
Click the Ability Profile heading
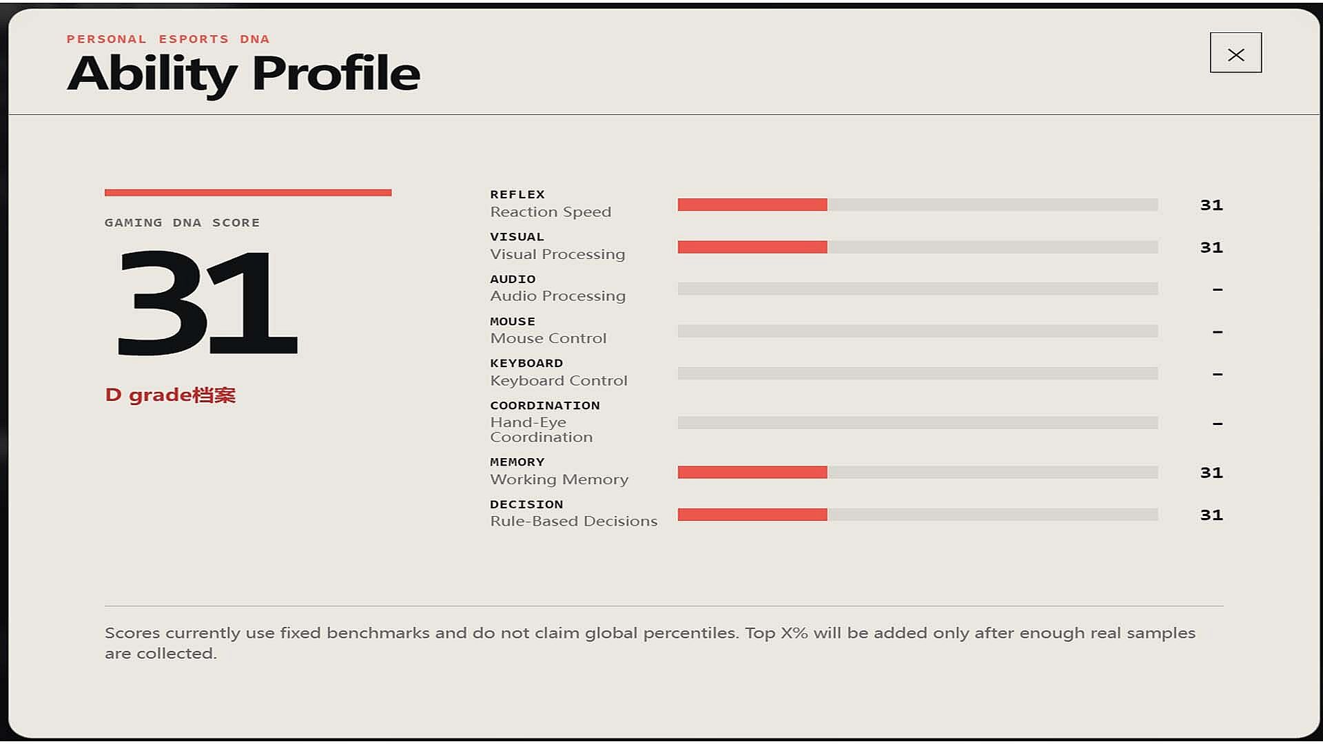243,74
